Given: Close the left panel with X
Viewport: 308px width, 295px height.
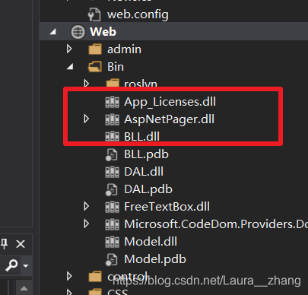Looking at the screenshot, I should [21, 244].
